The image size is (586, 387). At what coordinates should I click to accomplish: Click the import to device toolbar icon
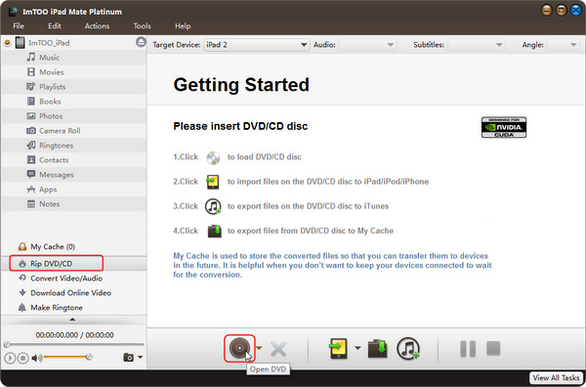(x=339, y=349)
